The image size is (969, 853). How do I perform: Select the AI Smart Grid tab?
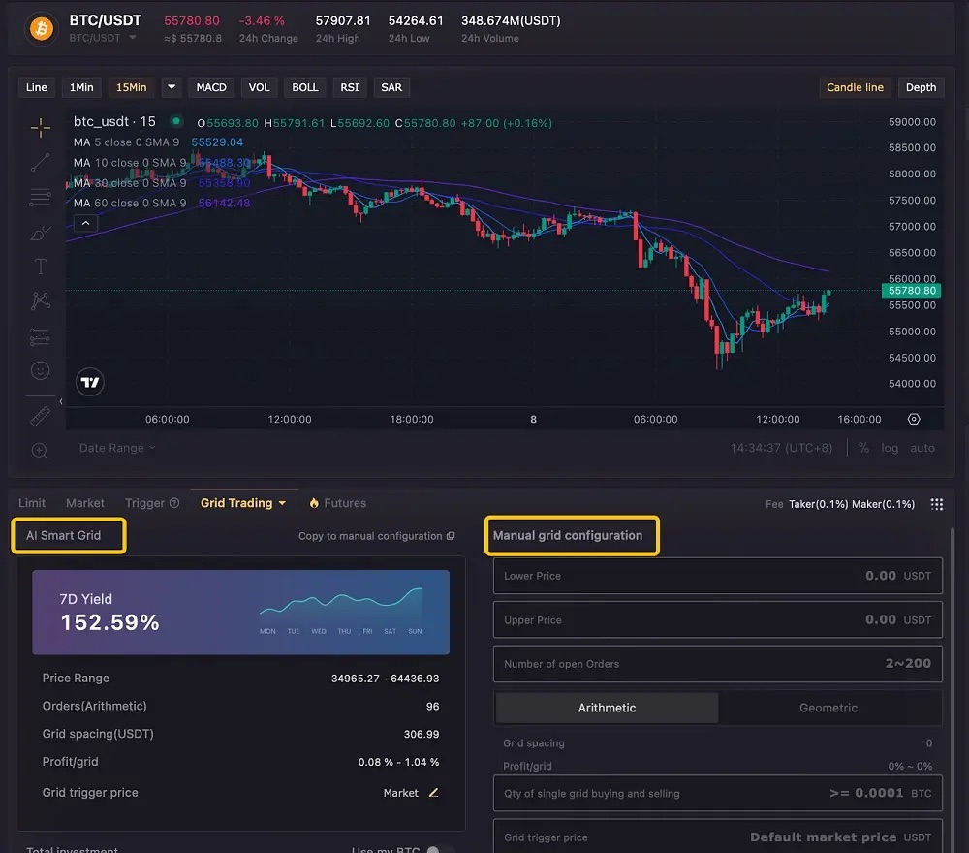point(63,535)
